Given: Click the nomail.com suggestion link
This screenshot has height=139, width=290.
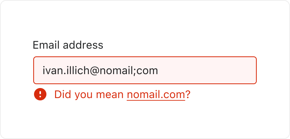Looking at the screenshot, I should click(x=156, y=95).
